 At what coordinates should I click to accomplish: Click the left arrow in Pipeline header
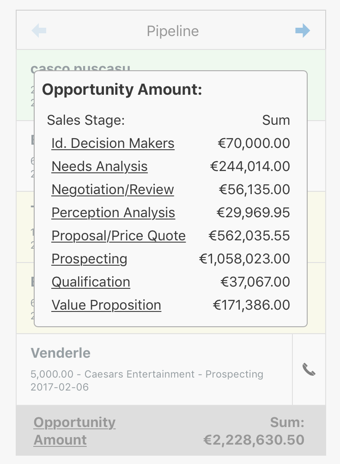click(x=39, y=31)
